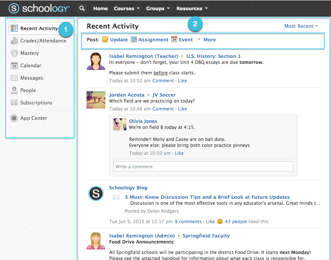Post a new Update
Viewport: 331px width, 260px height.
115,40
